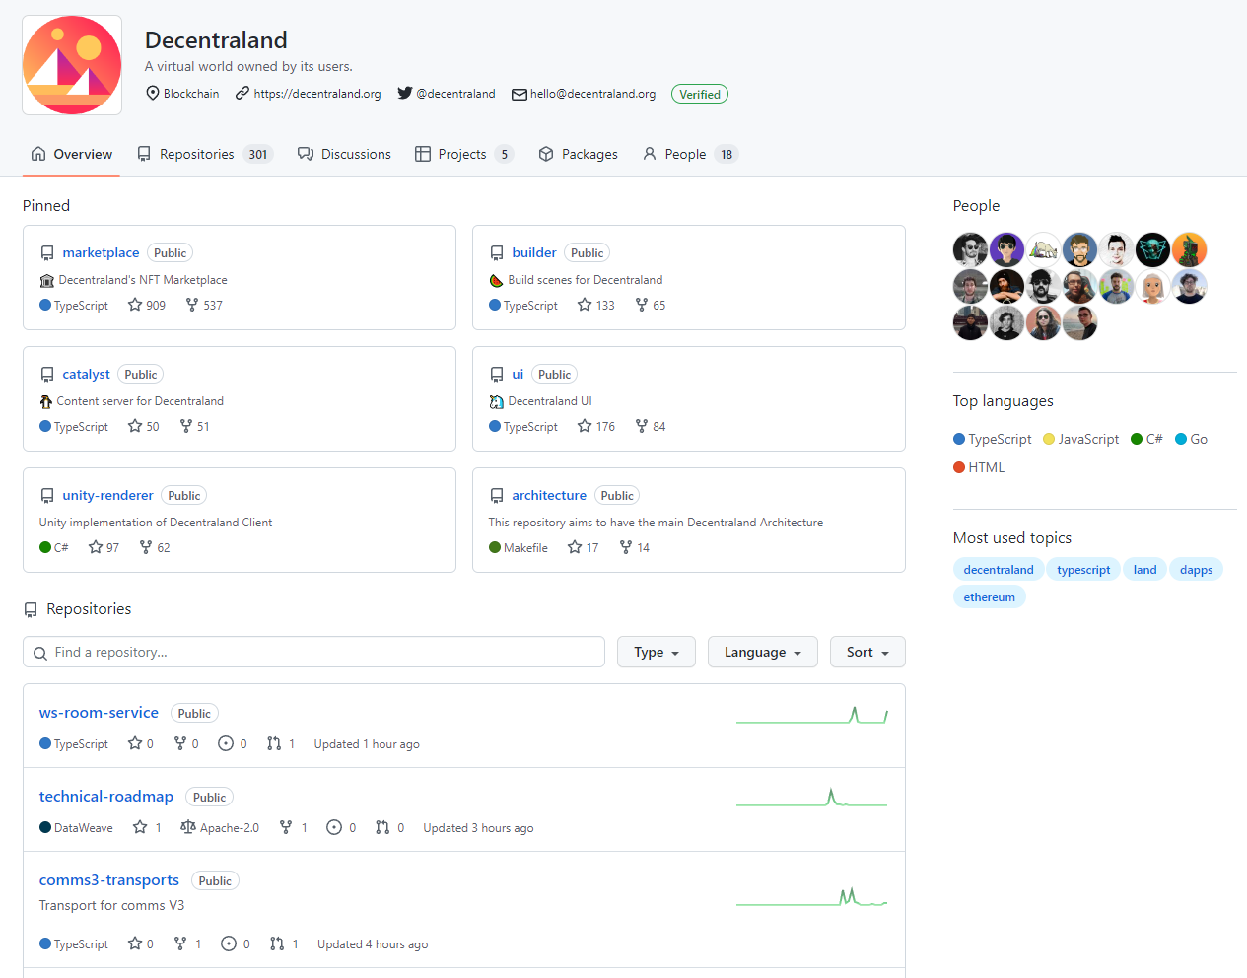
Task: Click the pull request icon in comms3-transports row
Action: 277,943
